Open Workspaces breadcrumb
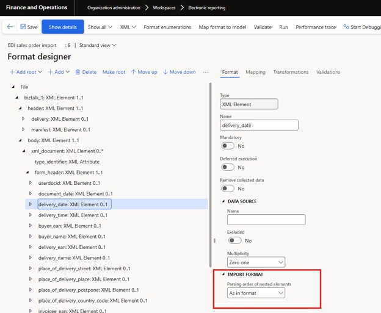381x313 pixels. 164,8
